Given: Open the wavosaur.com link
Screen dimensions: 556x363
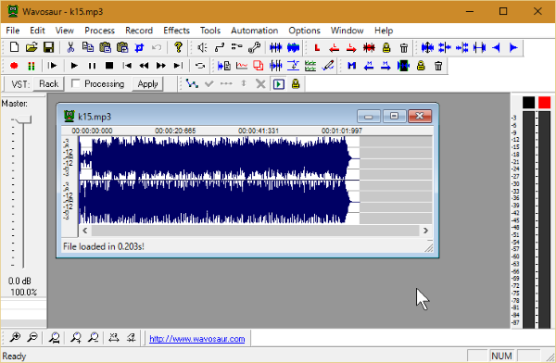Looking at the screenshot, I should (196, 339).
